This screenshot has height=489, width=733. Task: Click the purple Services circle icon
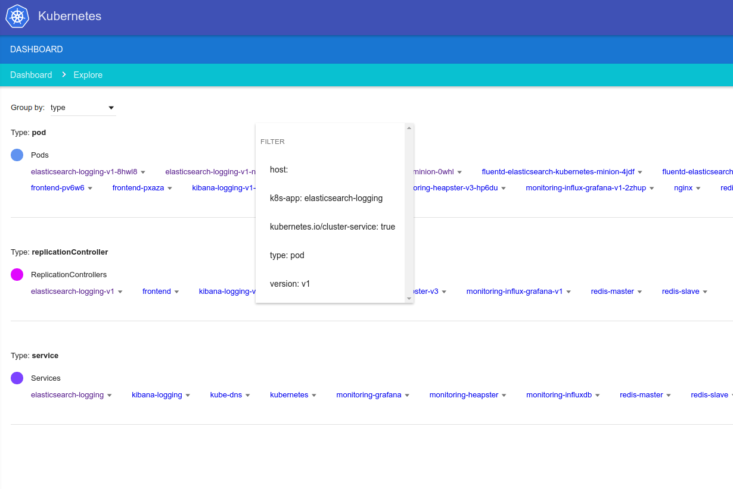17,378
